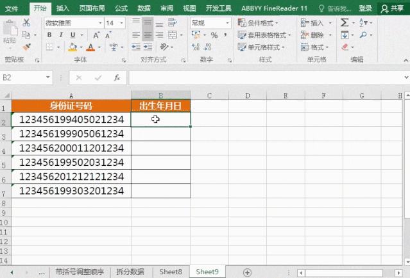Click the 格式 cells button

click(314, 47)
